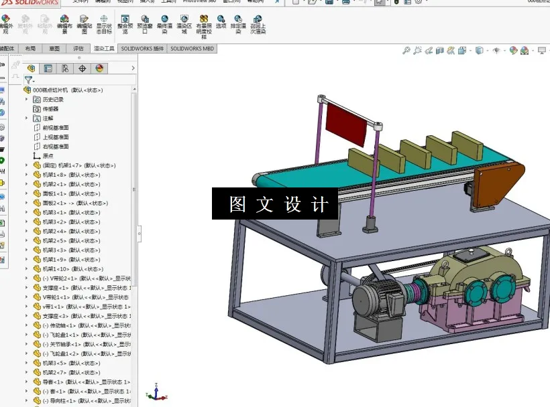Toggle section view in the heads-up toolbar
The width and height of the screenshot is (550, 407).
pos(439,50)
